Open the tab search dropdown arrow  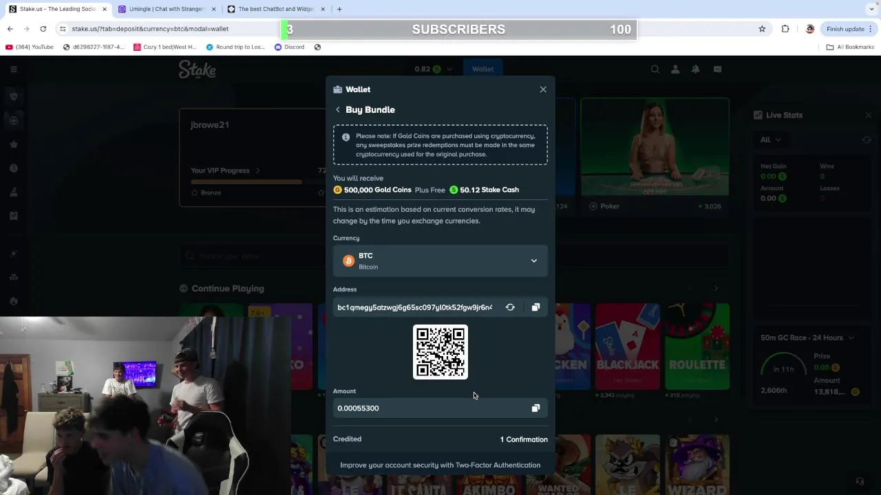click(x=872, y=9)
